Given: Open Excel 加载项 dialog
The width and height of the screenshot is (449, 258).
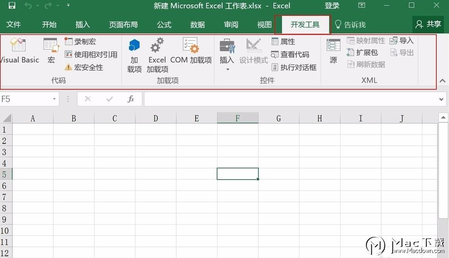Looking at the screenshot, I should click(157, 55).
